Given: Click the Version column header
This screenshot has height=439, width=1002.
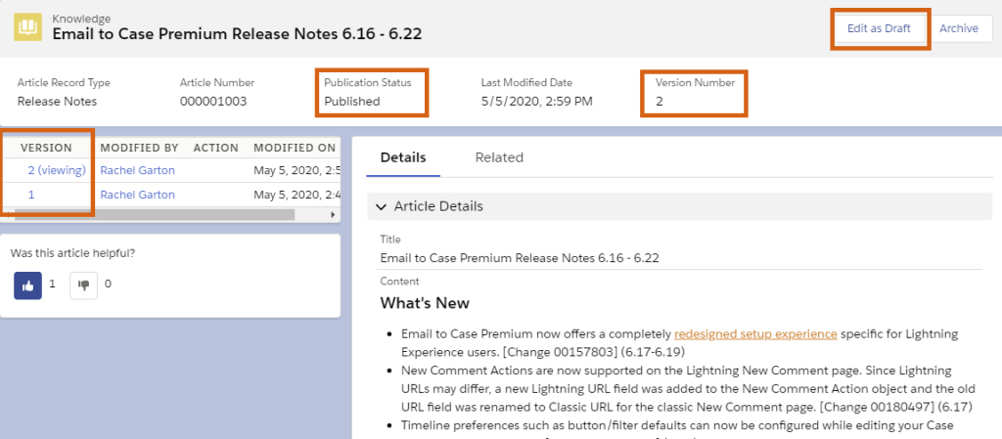Looking at the screenshot, I should (x=46, y=148).
